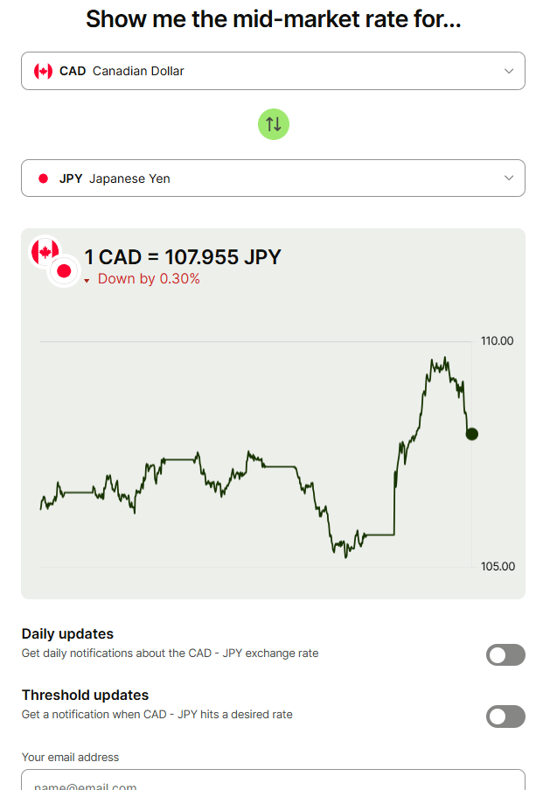Click the "Down by 0.30%" text

[149, 279]
